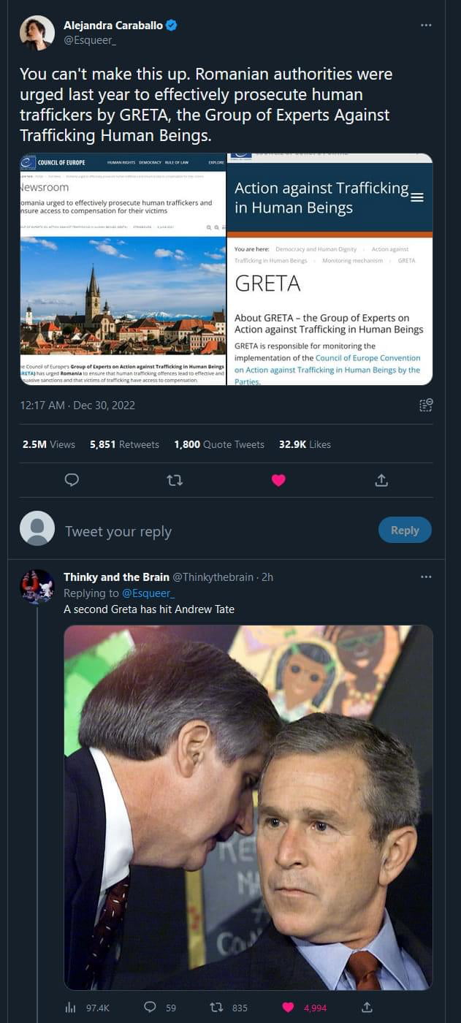
Task: Share the main tweet via share icon
Action: click(381, 480)
